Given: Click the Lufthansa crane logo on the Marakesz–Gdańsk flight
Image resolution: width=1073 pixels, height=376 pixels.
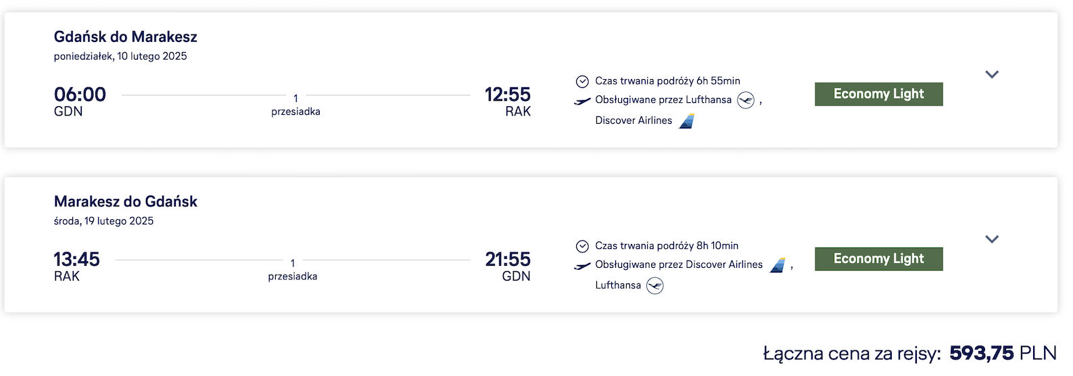Looking at the screenshot, I should [655, 286].
